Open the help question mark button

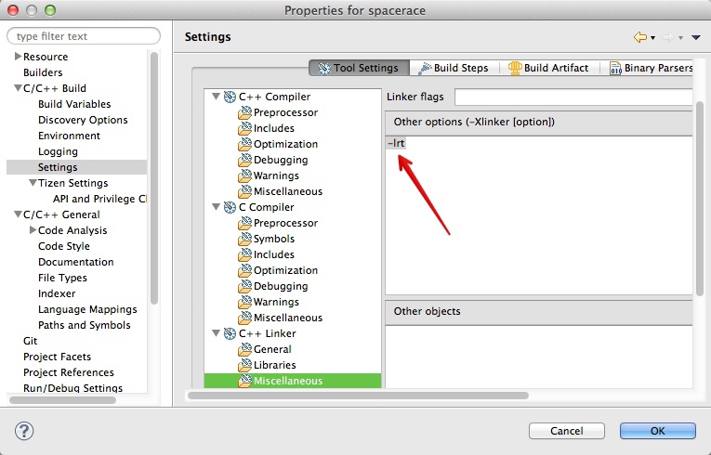24,431
